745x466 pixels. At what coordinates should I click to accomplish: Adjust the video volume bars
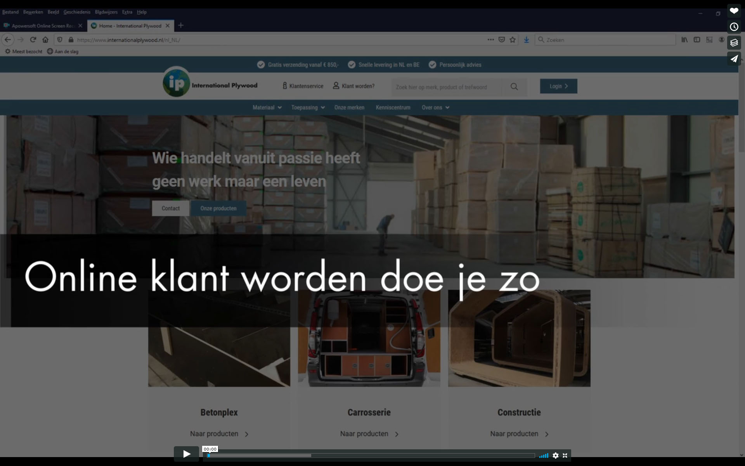[544, 456]
